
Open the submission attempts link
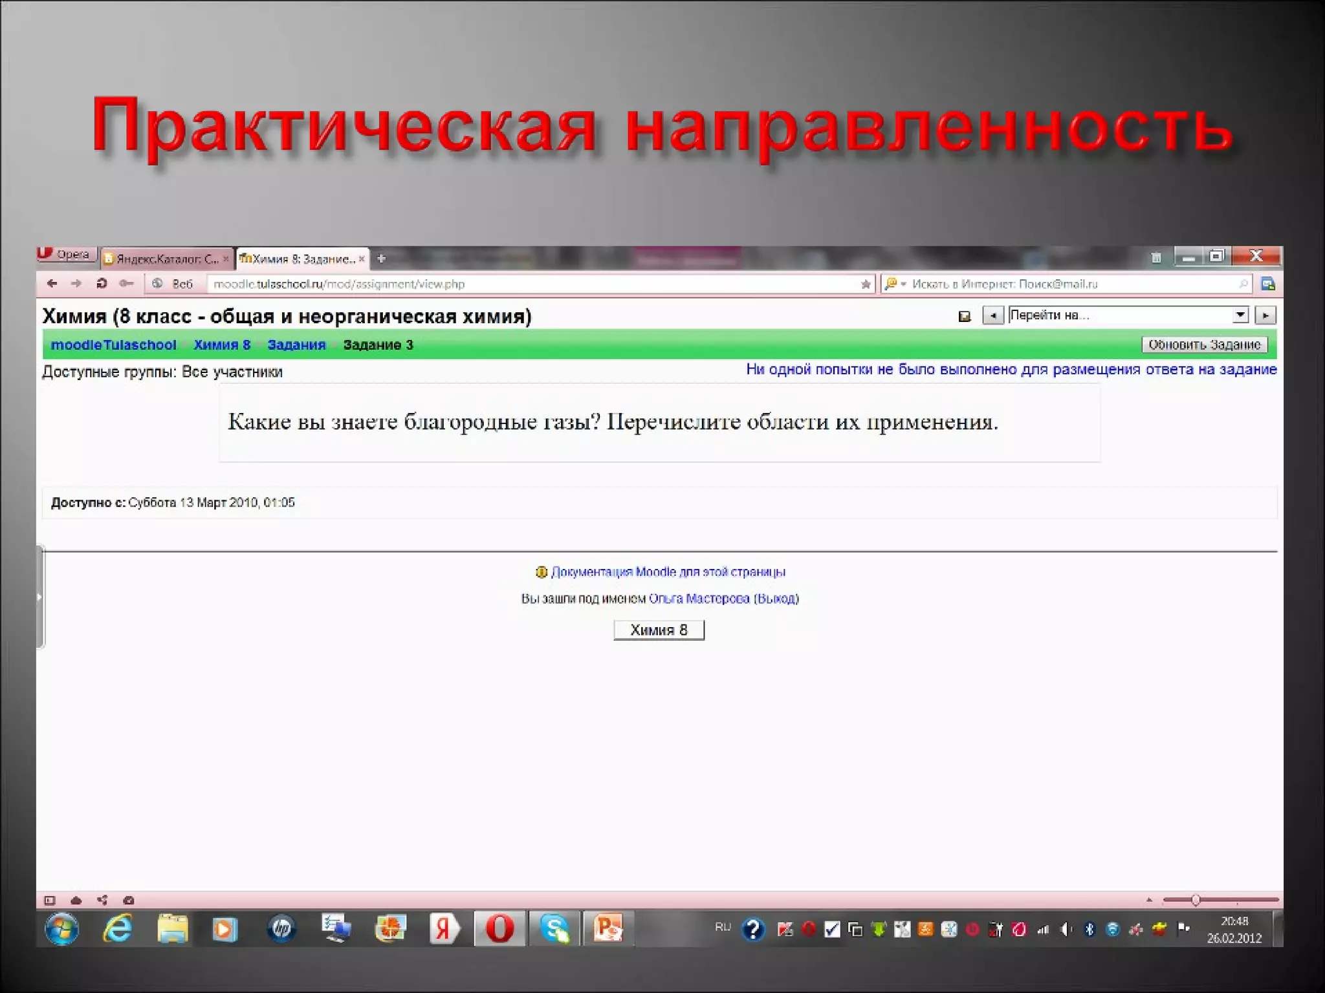pyautogui.click(x=1011, y=370)
